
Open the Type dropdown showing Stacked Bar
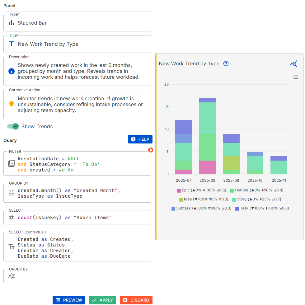point(77,23)
